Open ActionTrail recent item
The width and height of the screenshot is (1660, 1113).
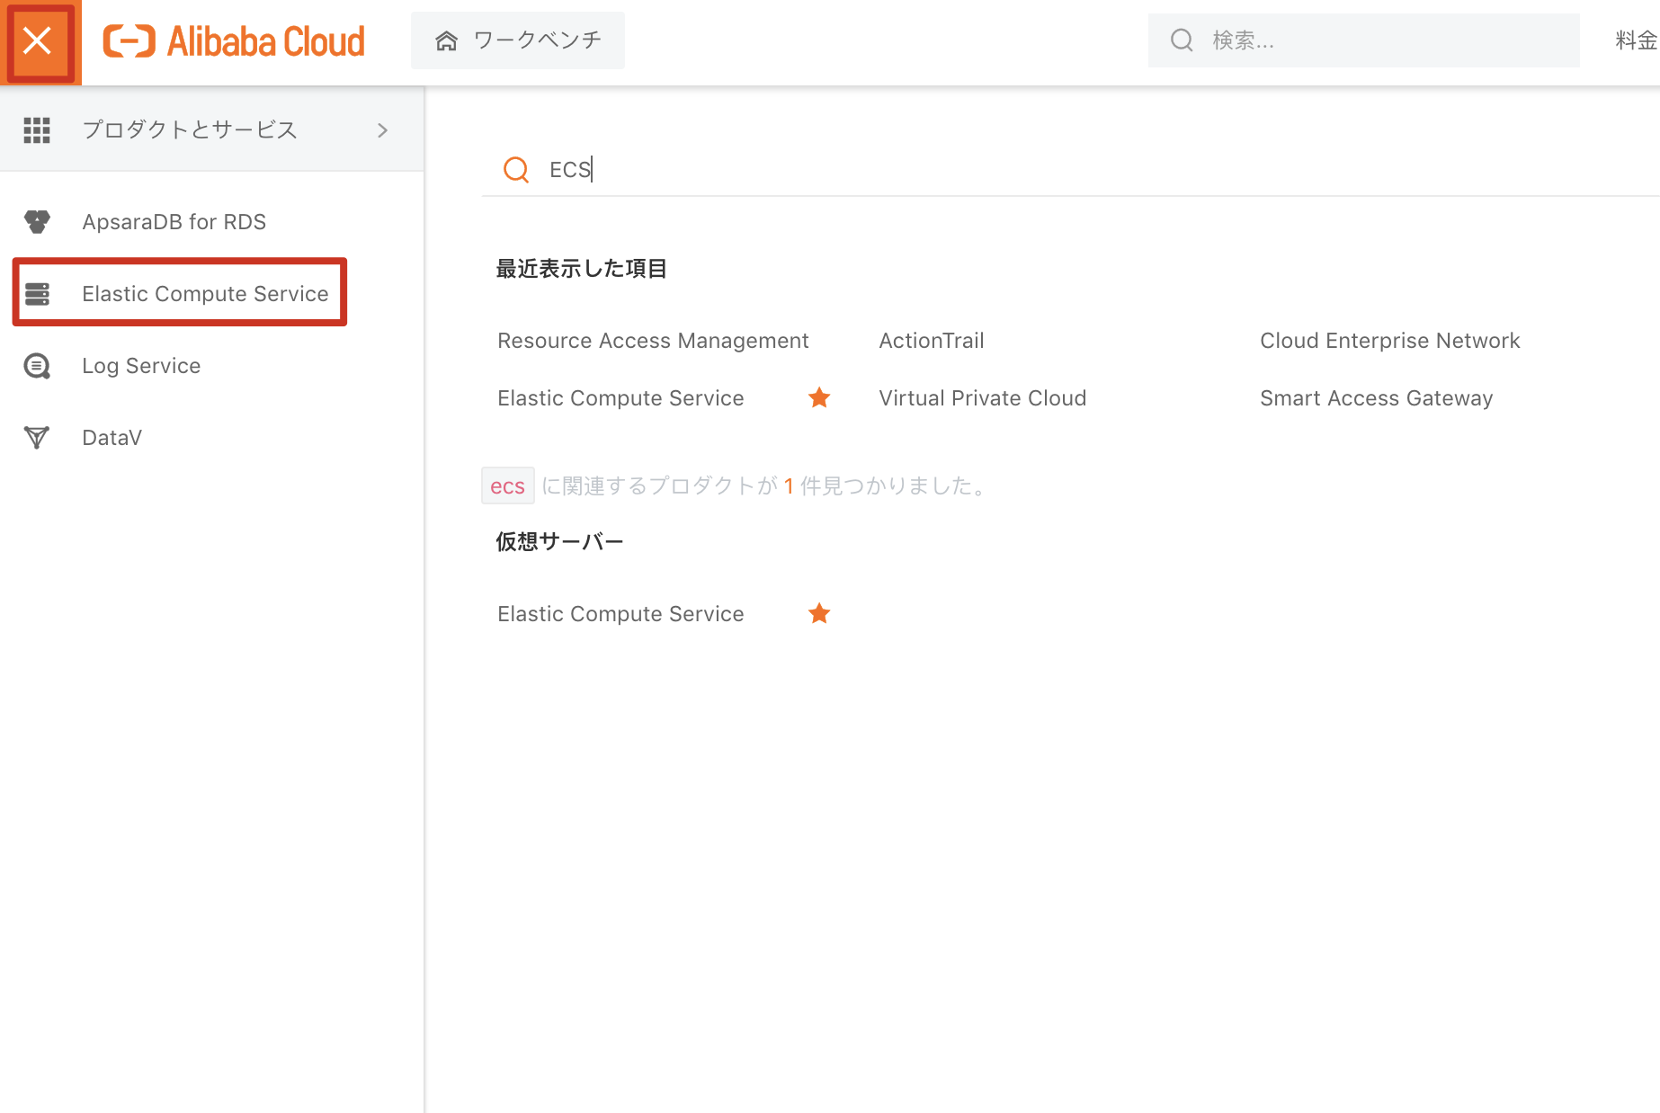click(932, 341)
